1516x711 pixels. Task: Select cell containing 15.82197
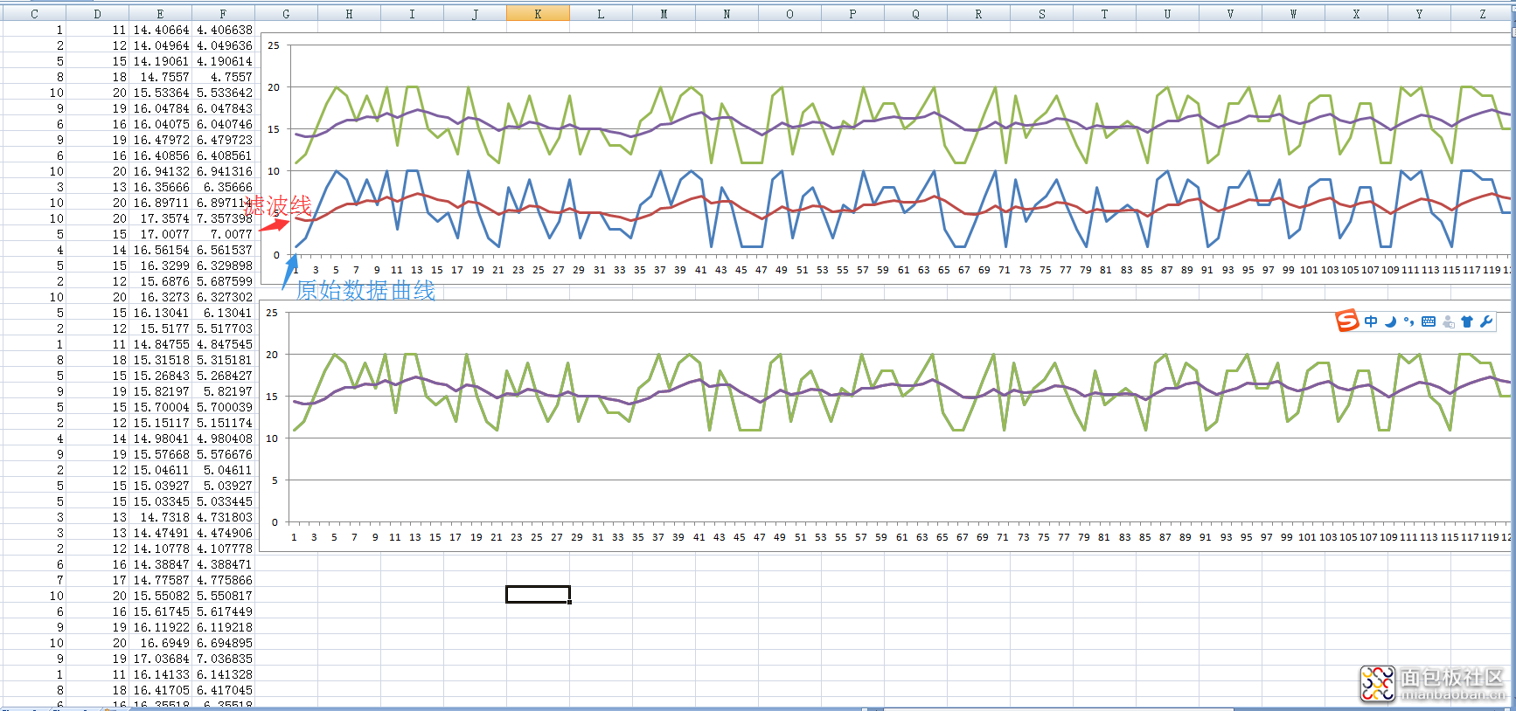pos(161,391)
